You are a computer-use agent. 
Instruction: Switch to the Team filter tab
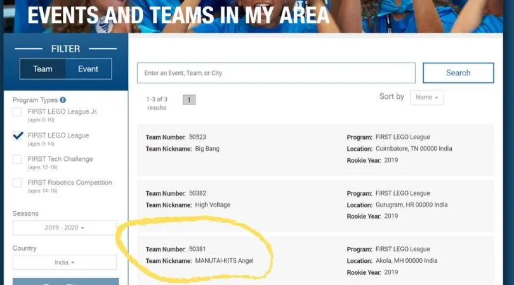click(43, 69)
